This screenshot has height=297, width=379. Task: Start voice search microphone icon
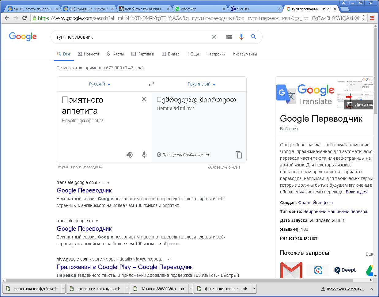(x=241, y=37)
